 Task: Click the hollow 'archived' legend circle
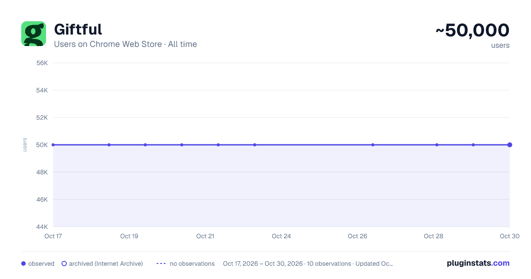click(x=64, y=263)
